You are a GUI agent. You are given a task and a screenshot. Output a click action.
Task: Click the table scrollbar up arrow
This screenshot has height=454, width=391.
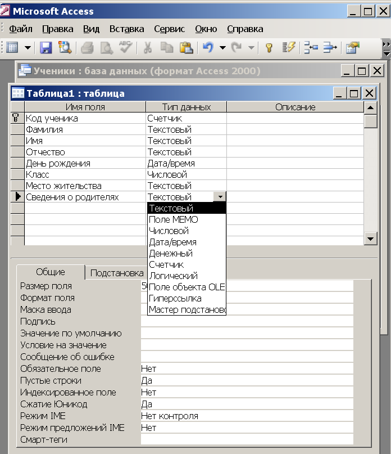coord(370,108)
